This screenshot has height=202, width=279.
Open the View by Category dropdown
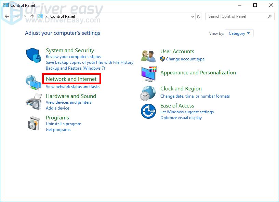pos(239,33)
